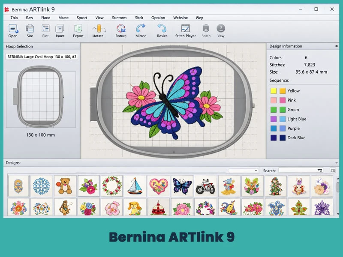Click the Mirror toolbar icon
Viewport: 343px width, 257px height.
(x=141, y=29)
